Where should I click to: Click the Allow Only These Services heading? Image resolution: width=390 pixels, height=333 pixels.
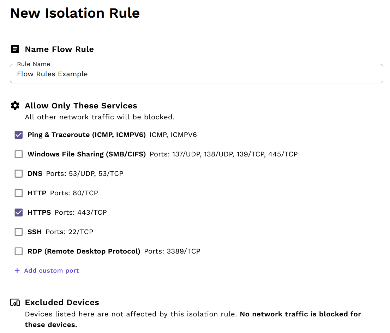tap(81, 105)
